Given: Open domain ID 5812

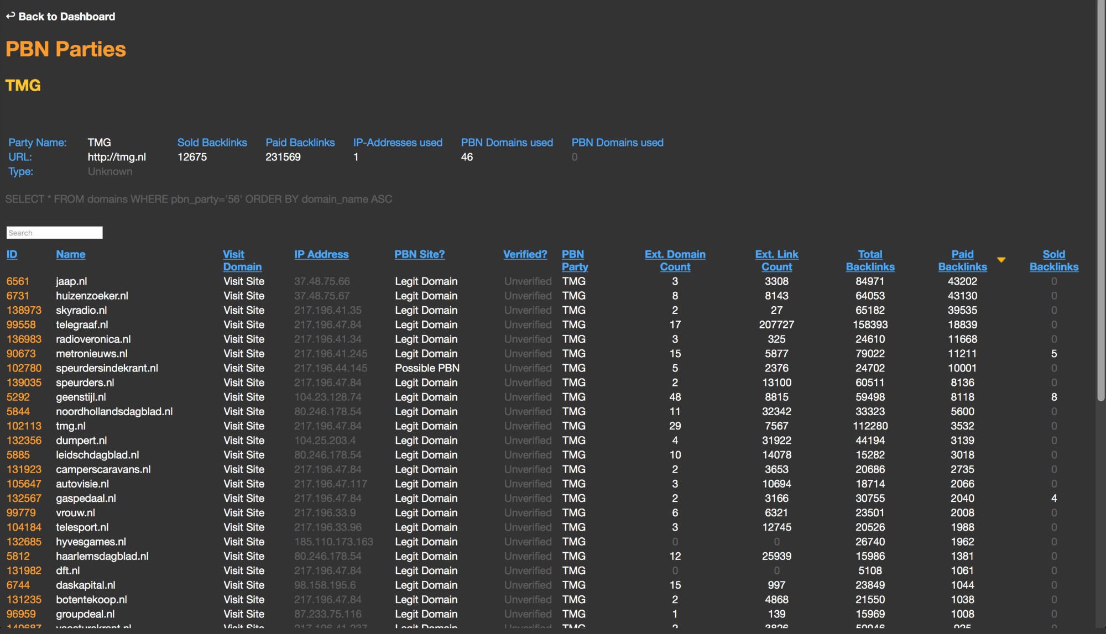Looking at the screenshot, I should 18,556.
